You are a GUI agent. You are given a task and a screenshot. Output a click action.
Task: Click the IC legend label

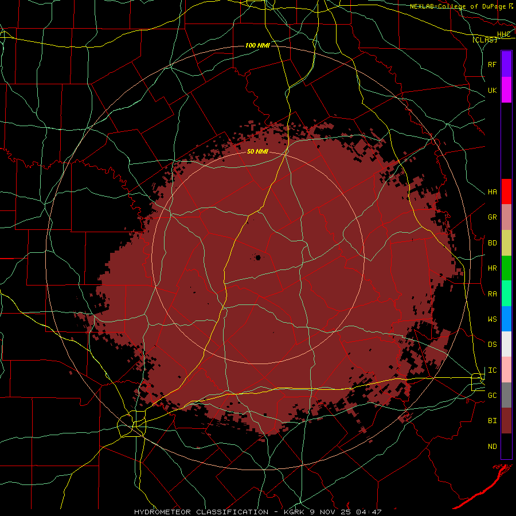tap(492, 370)
